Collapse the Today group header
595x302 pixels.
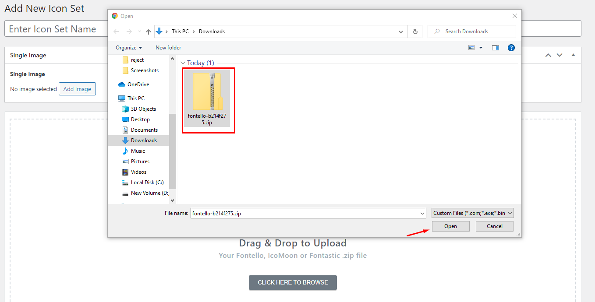[183, 63]
